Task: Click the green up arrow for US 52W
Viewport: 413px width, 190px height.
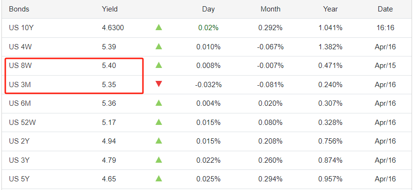Action: coord(159,122)
